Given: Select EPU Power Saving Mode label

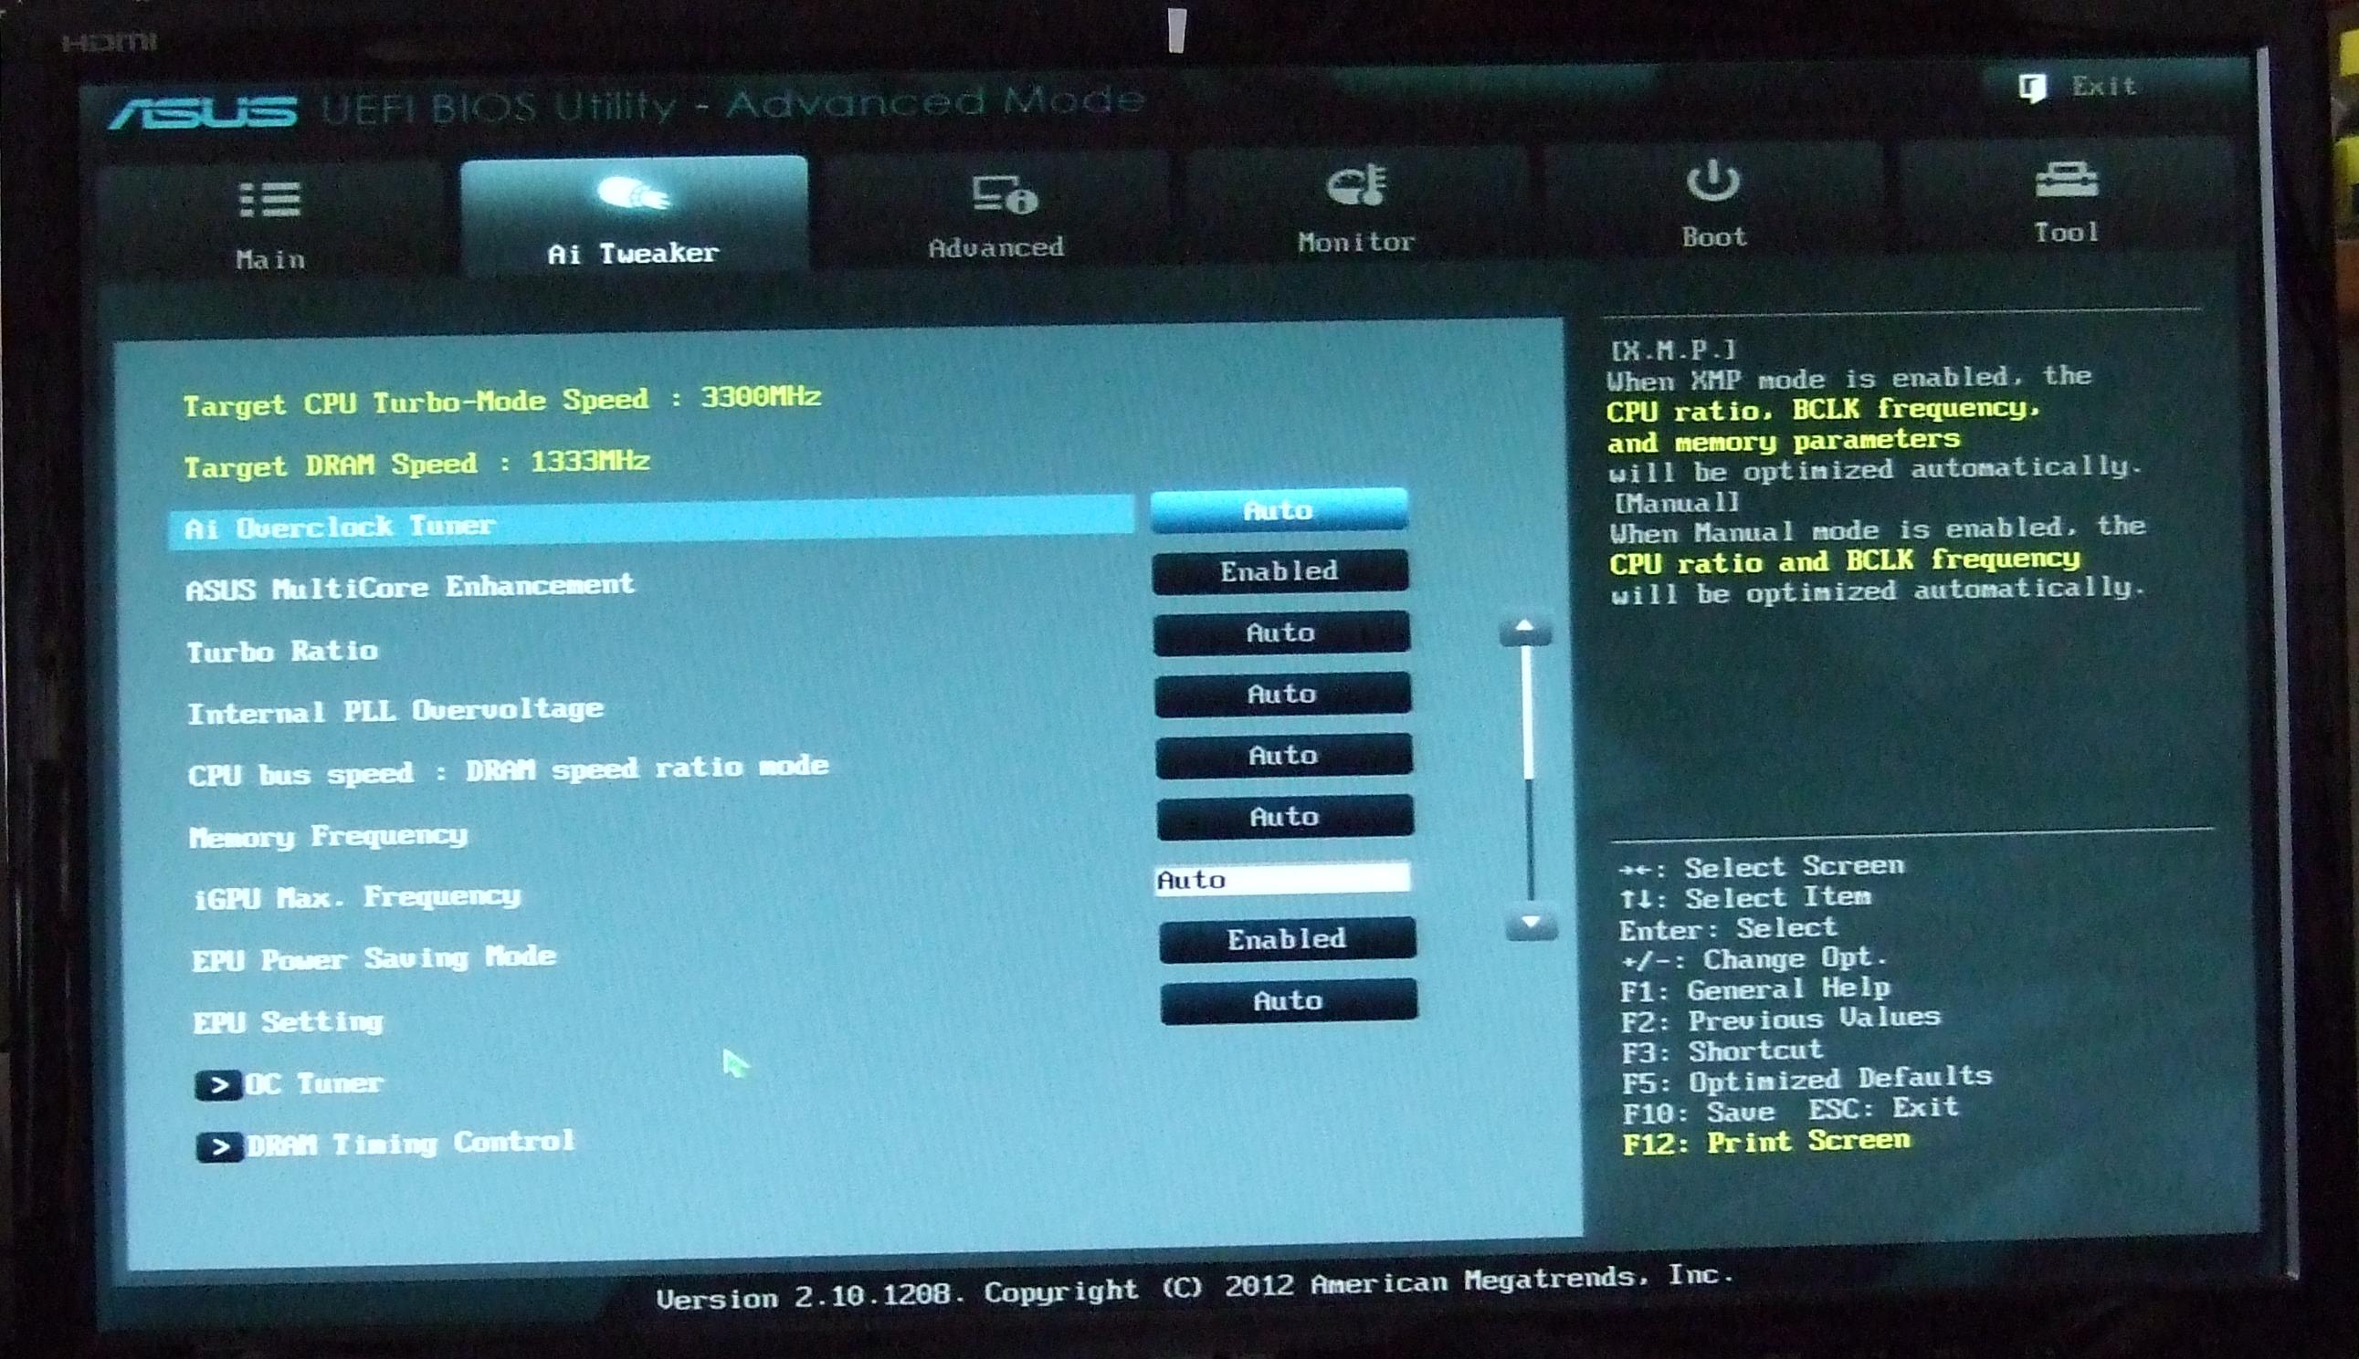Looking at the screenshot, I should (x=374, y=958).
